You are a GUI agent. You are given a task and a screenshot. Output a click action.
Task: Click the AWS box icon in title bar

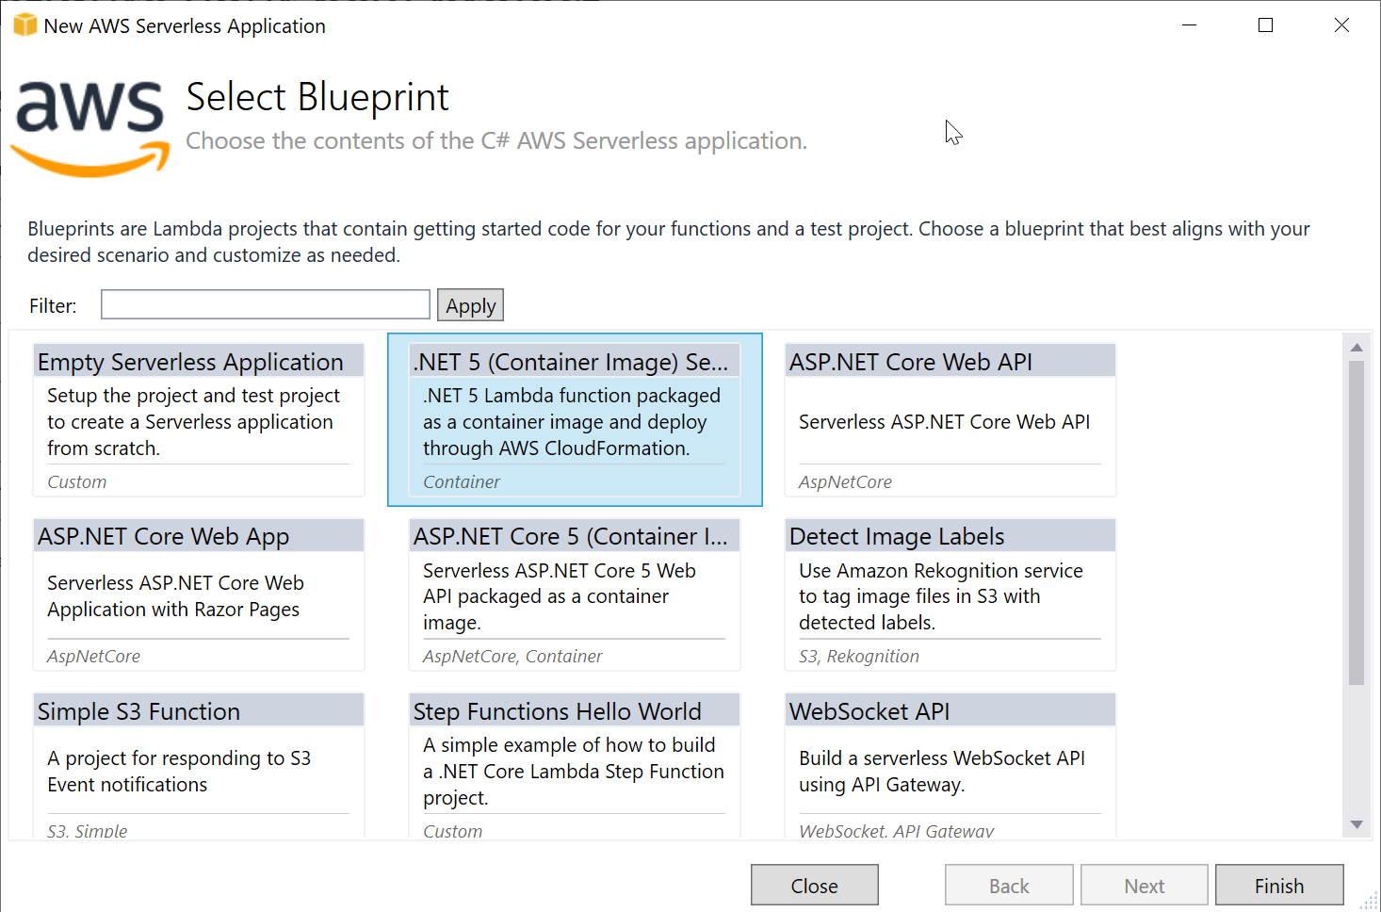point(25,25)
